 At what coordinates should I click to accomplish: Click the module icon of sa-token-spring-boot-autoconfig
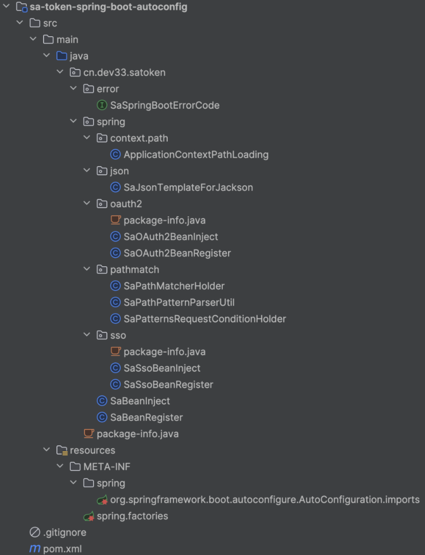(x=22, y=7)
